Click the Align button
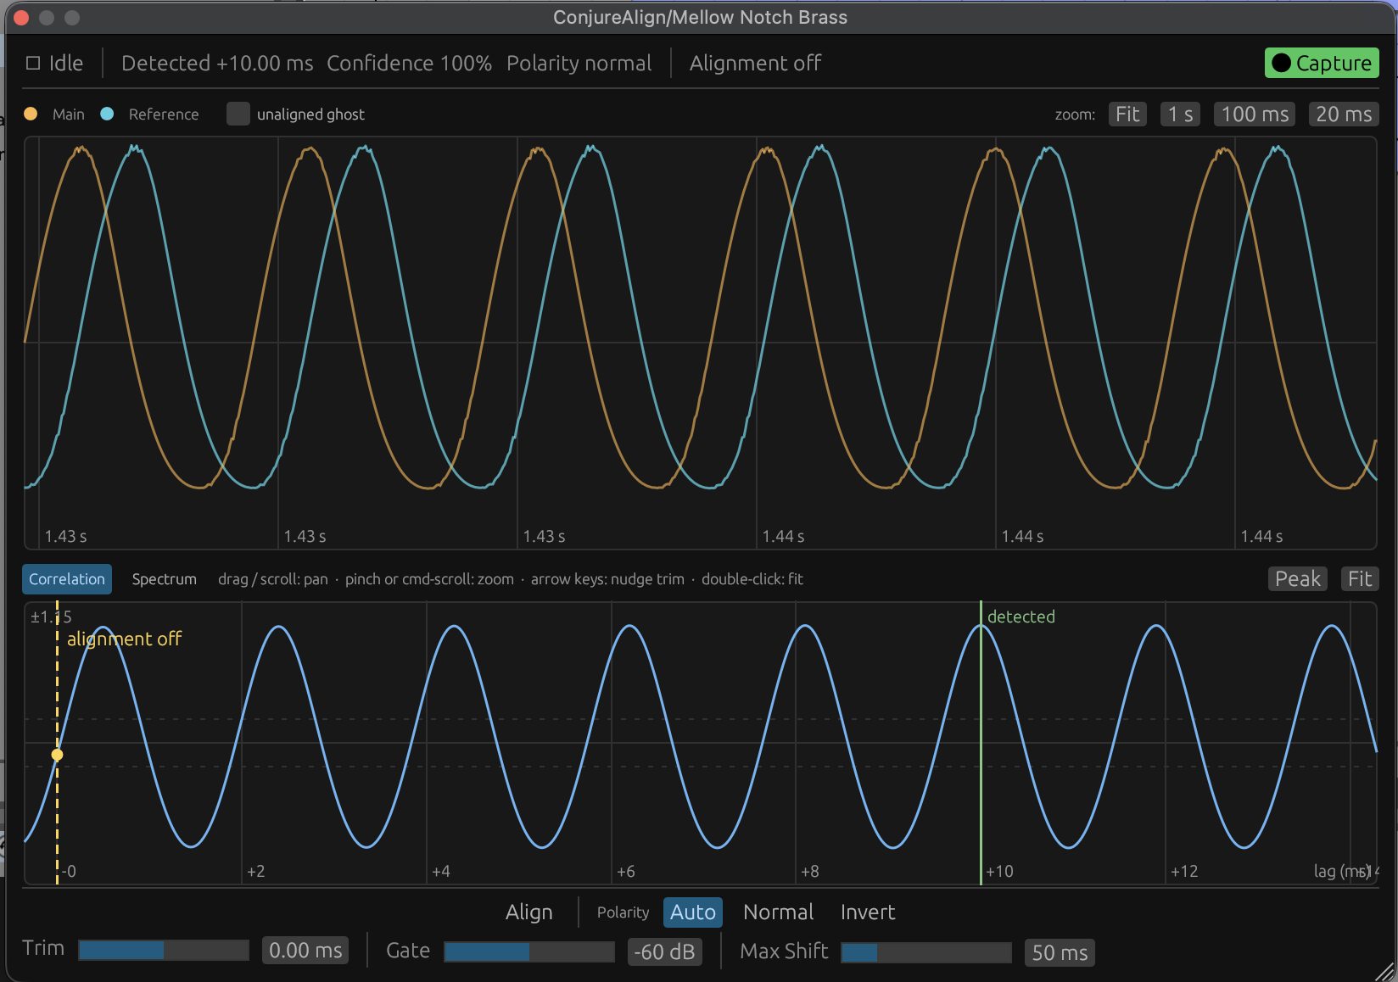 click(528, 912)
